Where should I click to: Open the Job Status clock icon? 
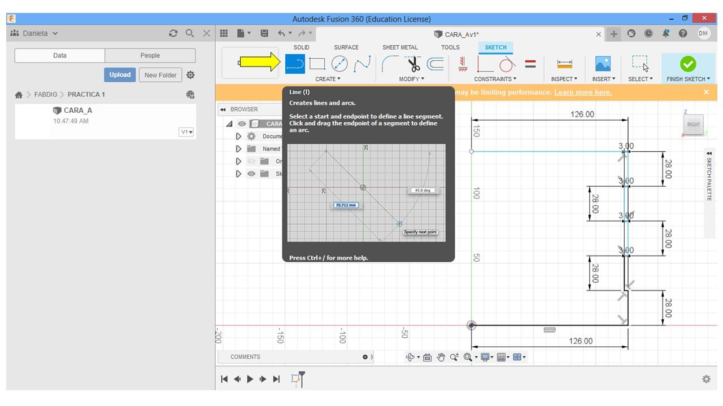click(648, 34)
